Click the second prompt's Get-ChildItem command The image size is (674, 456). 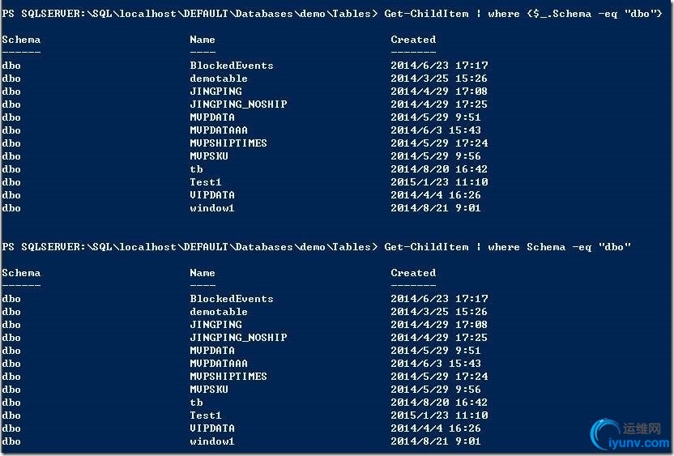click(426, 247)
